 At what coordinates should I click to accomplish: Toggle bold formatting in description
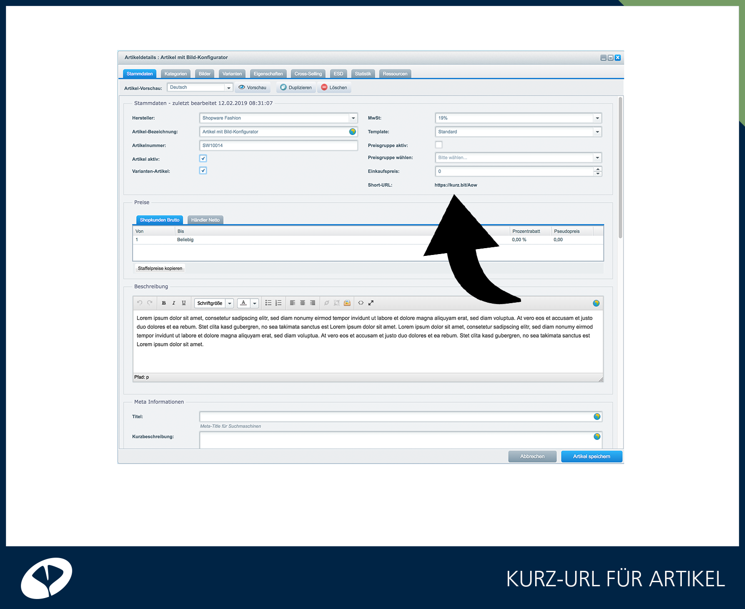(x=164, y=303)
